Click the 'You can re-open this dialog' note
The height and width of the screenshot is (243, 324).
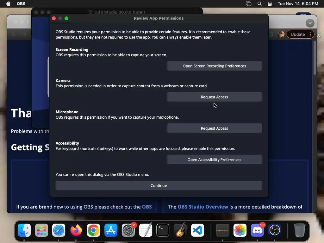(x=102, y=174)
